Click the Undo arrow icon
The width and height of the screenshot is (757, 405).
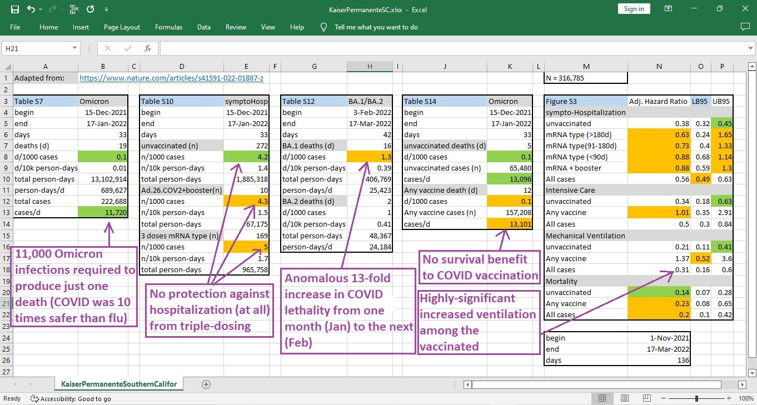click(x=31, y=9)
